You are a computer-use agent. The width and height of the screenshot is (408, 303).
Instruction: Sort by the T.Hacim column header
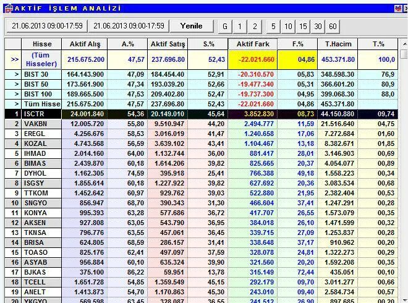click(338, 44)
